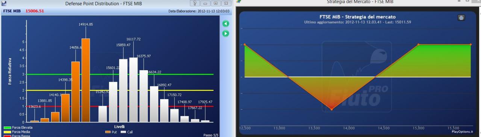The height and width of the screenshot is (137, 481).
Task: Toggle the Call series in the legend
Action: (126, 132)
